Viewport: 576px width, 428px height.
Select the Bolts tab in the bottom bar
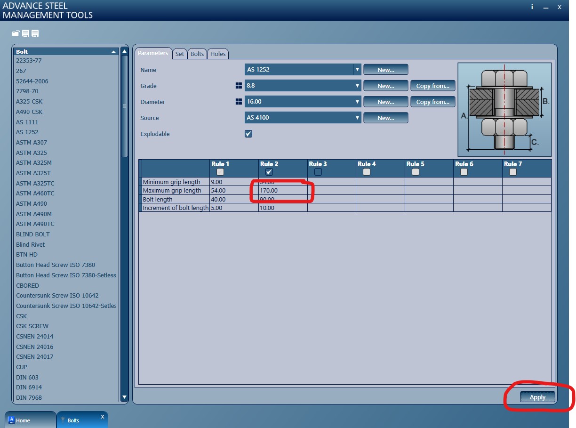(x=82, y=420)
